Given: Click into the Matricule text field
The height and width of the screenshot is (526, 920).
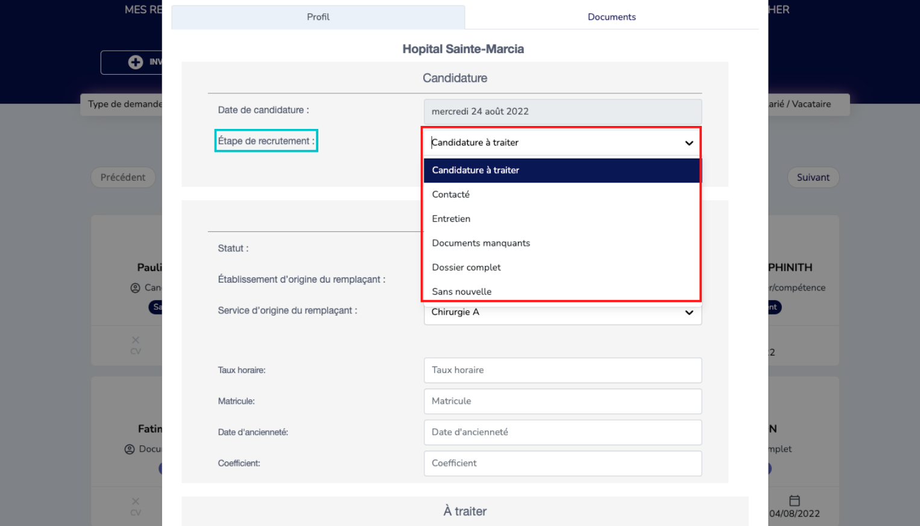Looking at the screenshot, I should pyautogui.click(x=562, y=401).
